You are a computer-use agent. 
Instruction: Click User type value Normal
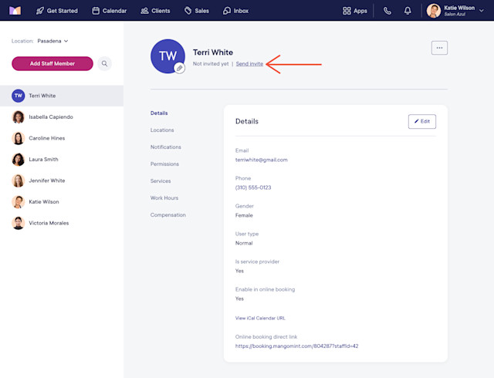[244, 243]
